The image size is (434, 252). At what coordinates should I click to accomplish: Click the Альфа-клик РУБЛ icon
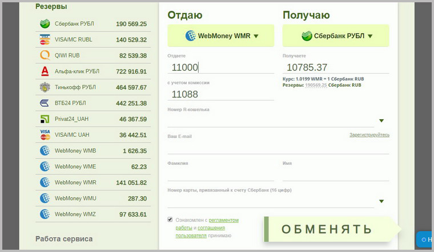(45, 71)
